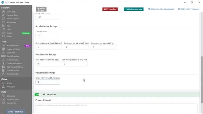Click the Contact Us envelope icon
The width and height of the screenshot is (203, 114).
click(3, 103)
